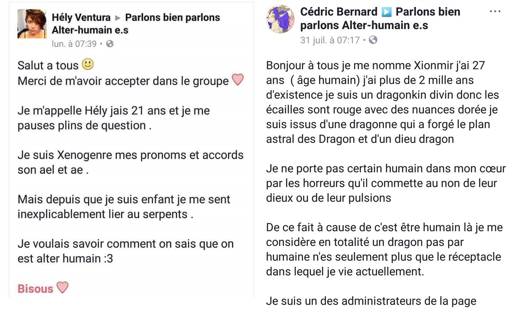Screen dimensions: 509x313
Task: Click the blue arrow icon after Cédric Bernard
Action: tap(386, 12)
